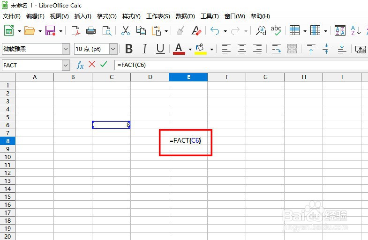368x240 pixels.
Task: Open the Sort dialog icon
Action: click(x=340, y=30)
